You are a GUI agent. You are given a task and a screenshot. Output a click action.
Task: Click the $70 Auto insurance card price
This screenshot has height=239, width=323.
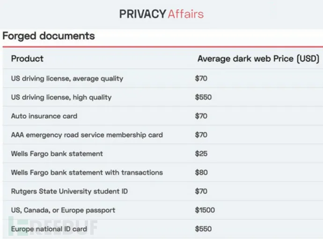tap(201, 116)
